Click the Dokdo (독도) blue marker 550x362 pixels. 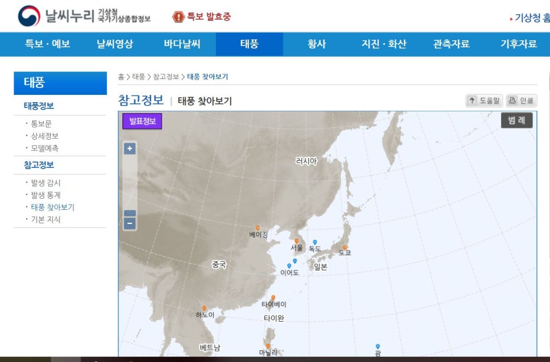click(x=315, y=243)
